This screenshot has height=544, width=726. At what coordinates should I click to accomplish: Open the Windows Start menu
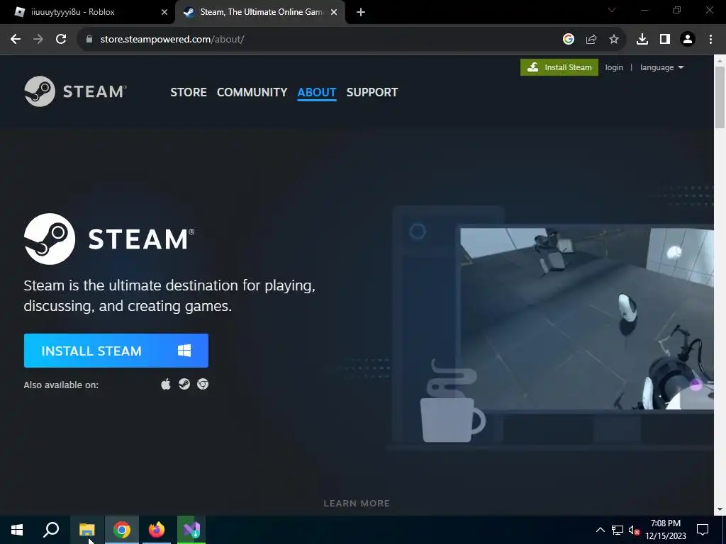[17, 530]
